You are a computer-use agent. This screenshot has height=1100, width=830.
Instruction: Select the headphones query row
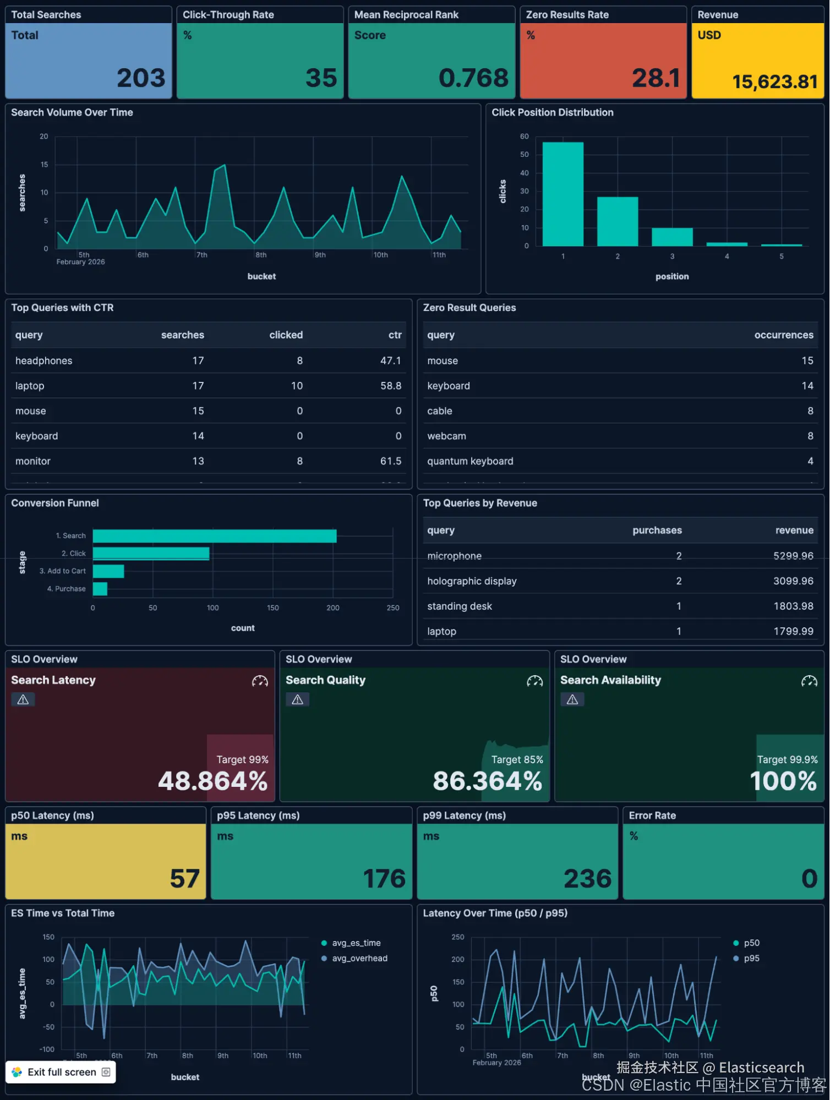209,361
